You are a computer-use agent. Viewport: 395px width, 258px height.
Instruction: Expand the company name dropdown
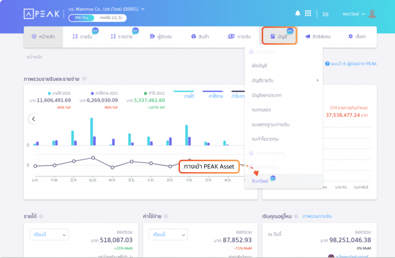click(x=143, y=9)
